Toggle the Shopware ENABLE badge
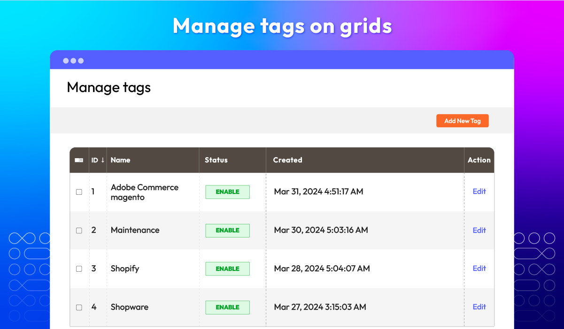The image size is (564, 329). [227, 307]
